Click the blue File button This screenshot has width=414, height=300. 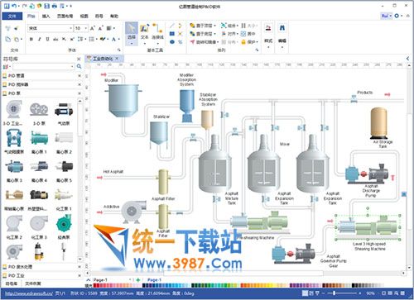(x=12, y=17)
